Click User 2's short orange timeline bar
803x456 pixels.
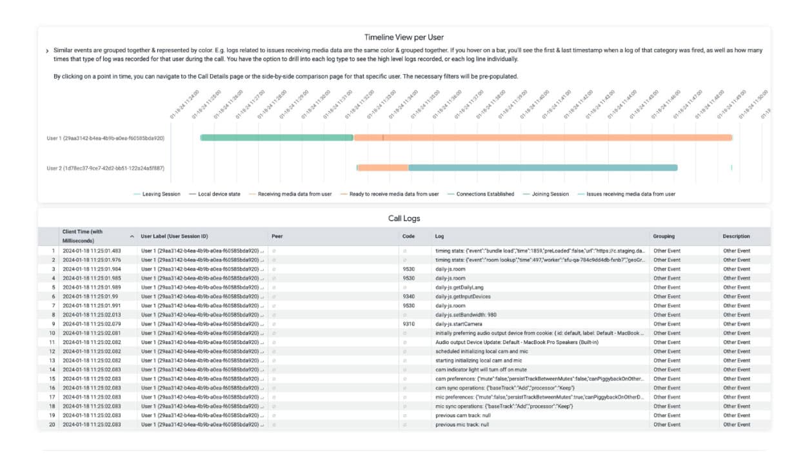[x=382, y=167]
